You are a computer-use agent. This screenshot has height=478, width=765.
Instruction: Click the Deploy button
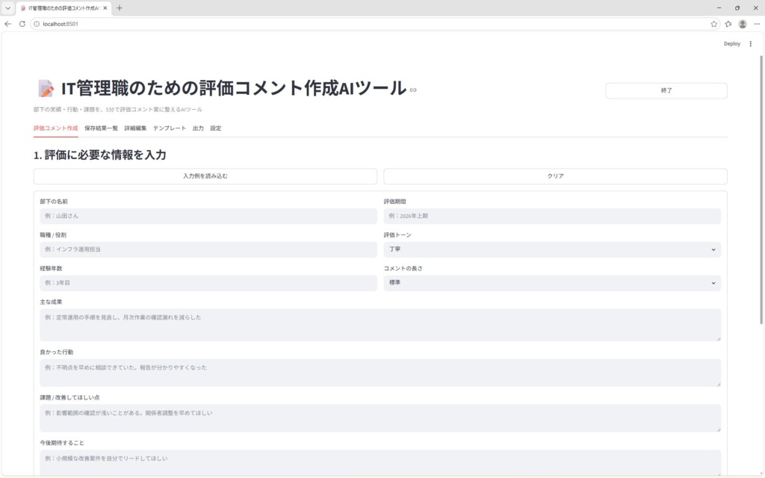pos(732,44)
